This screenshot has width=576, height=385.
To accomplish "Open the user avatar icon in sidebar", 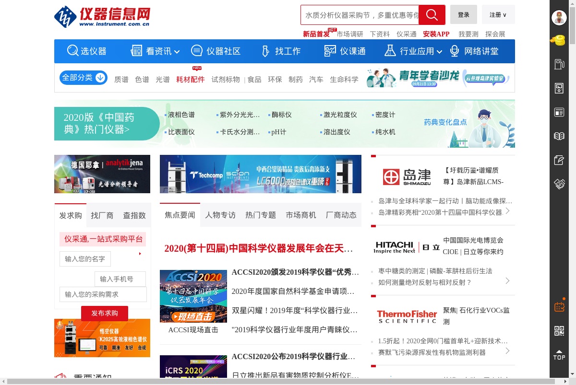I will (559, 18).
